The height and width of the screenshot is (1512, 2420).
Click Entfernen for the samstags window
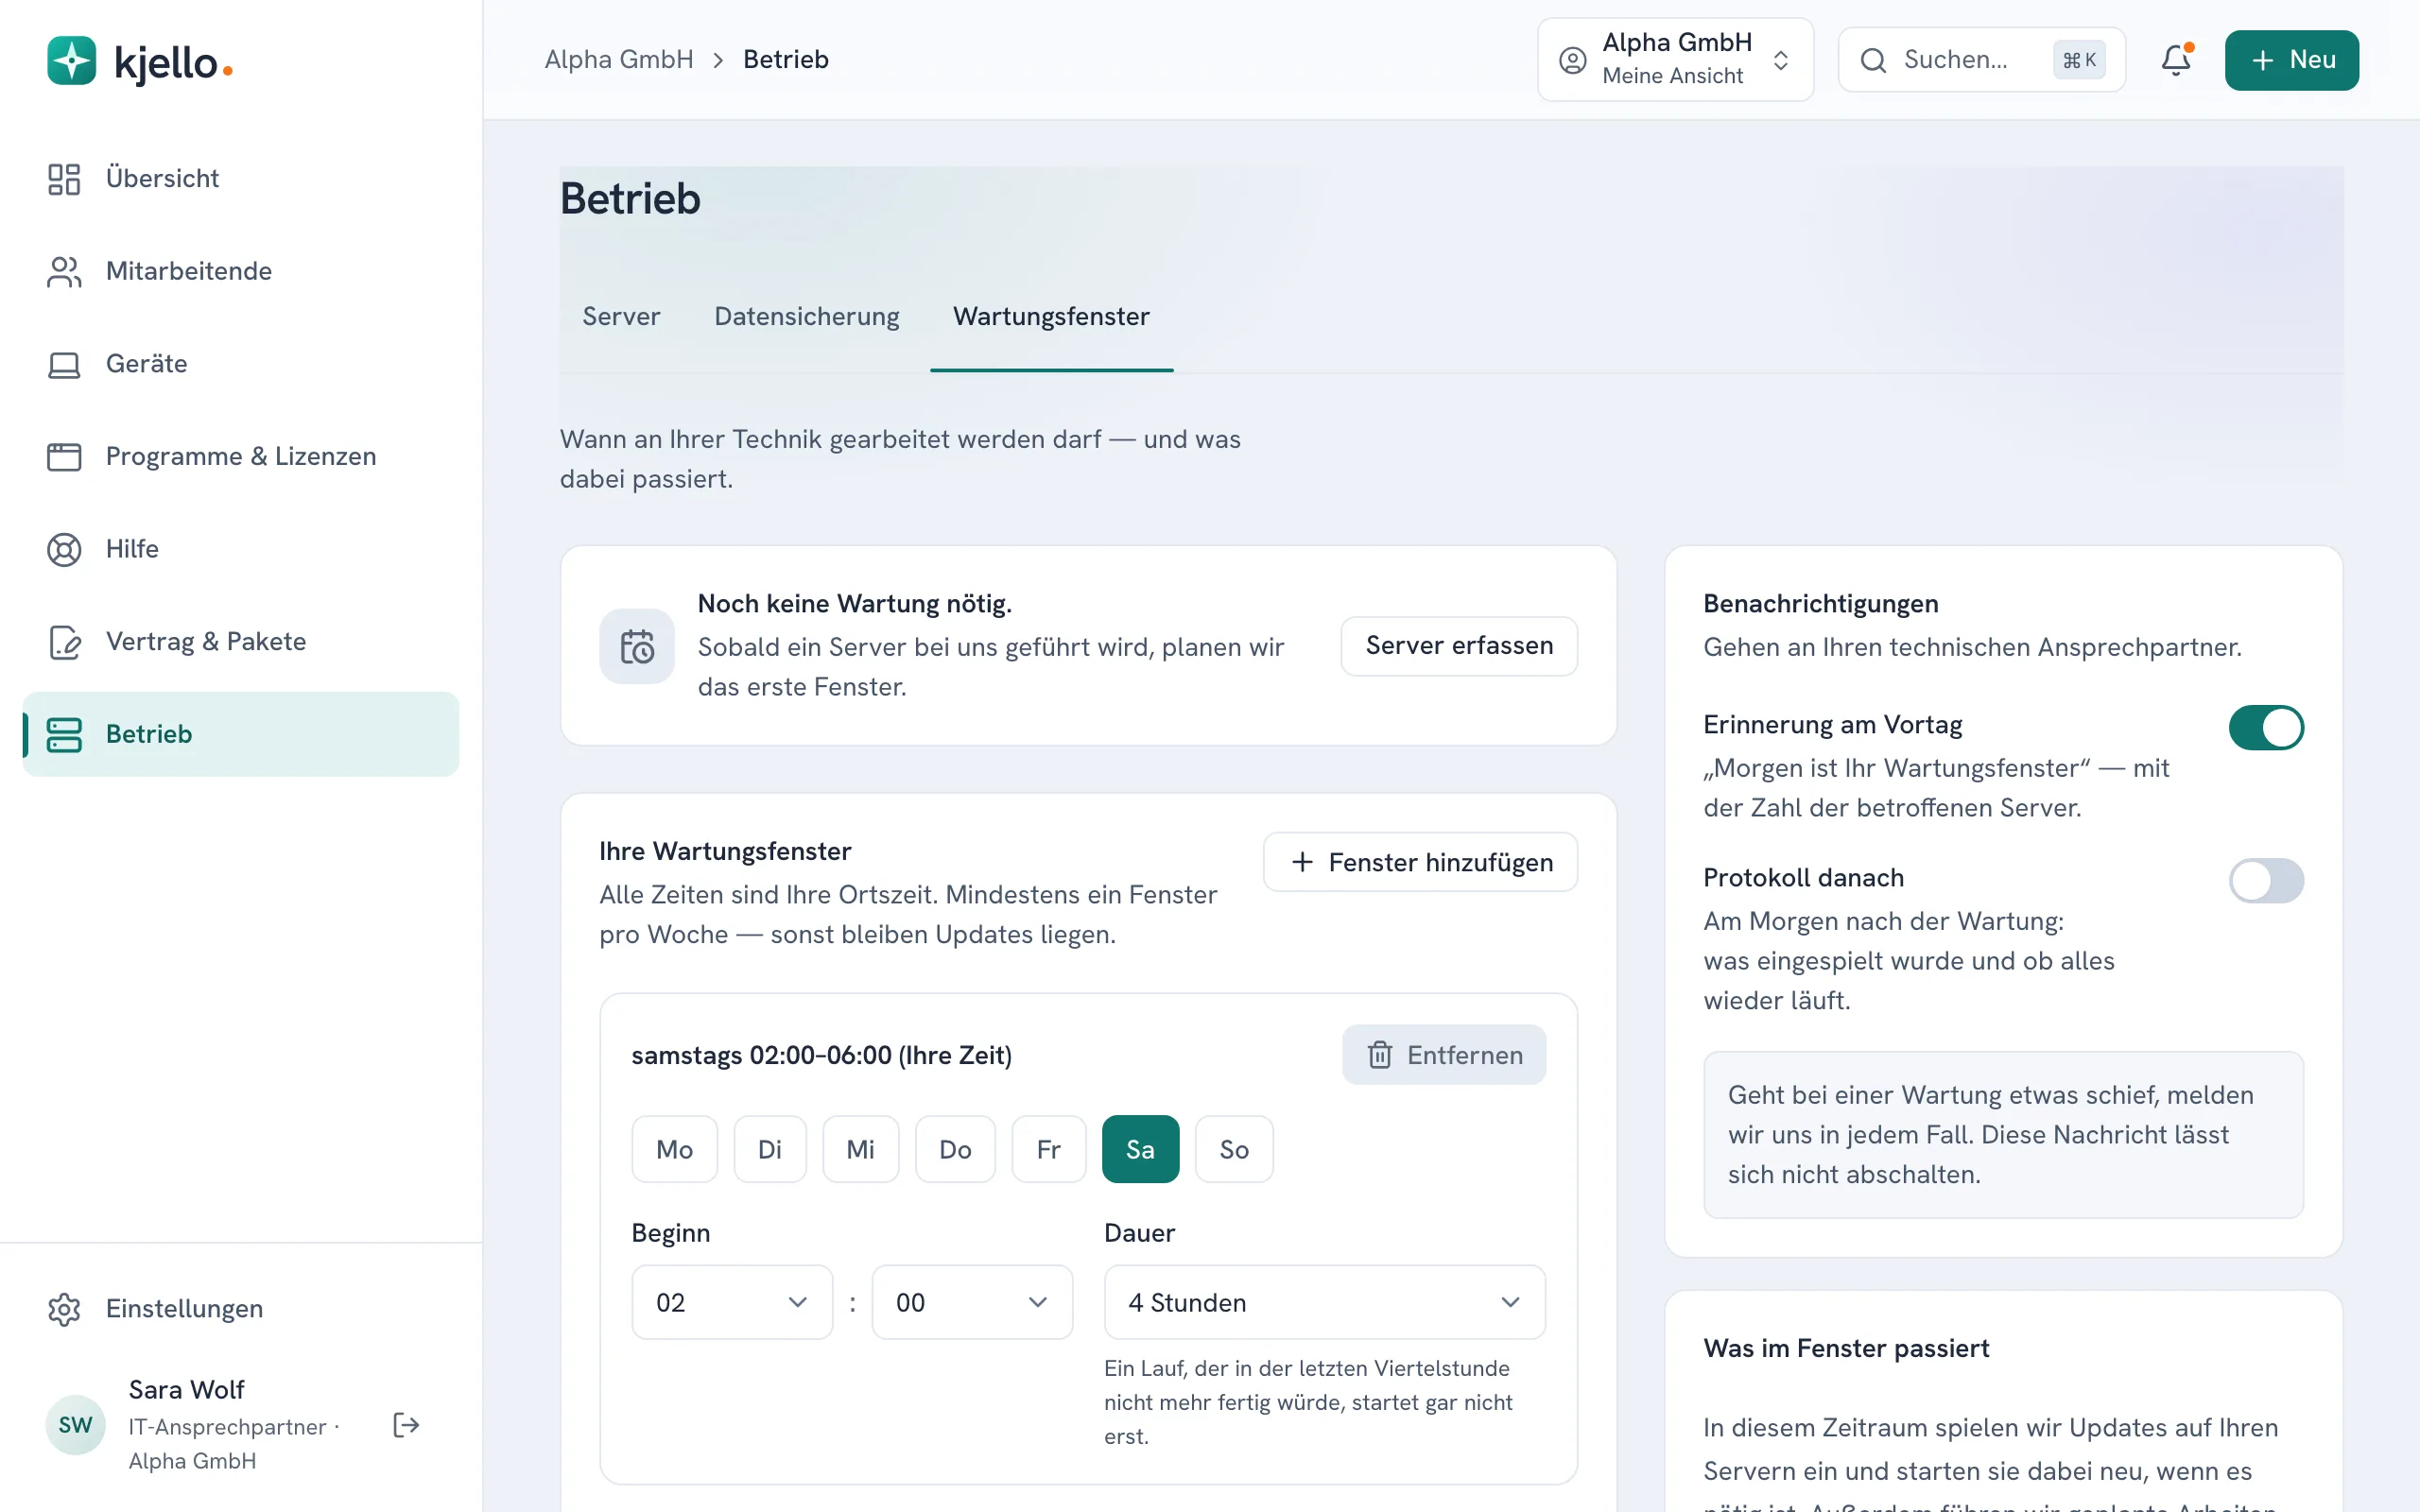pos(1444,1055)
